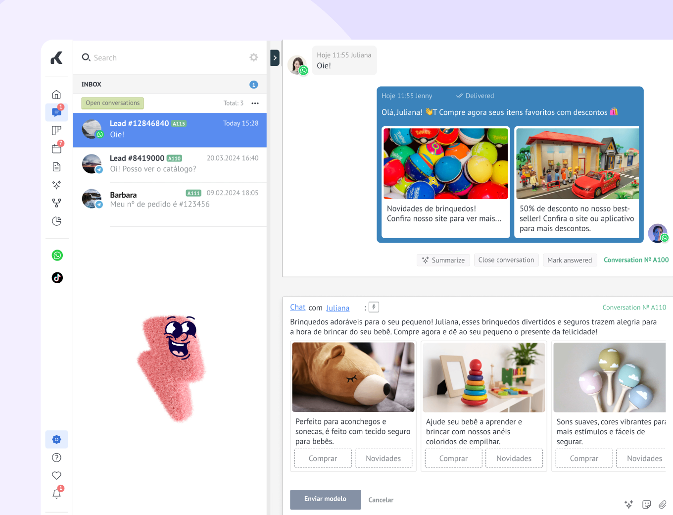Click the WhatsApp channel icon in sidebar
This screenshot has width=673, height=515.
point(57,255)
